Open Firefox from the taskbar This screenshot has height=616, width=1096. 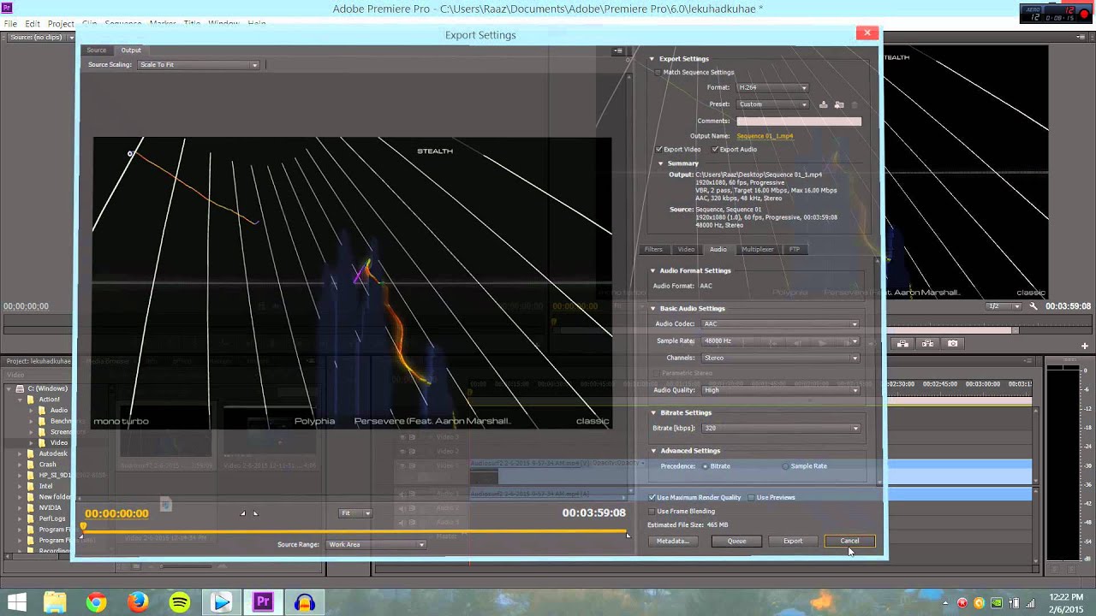click(x=138, y=602)
